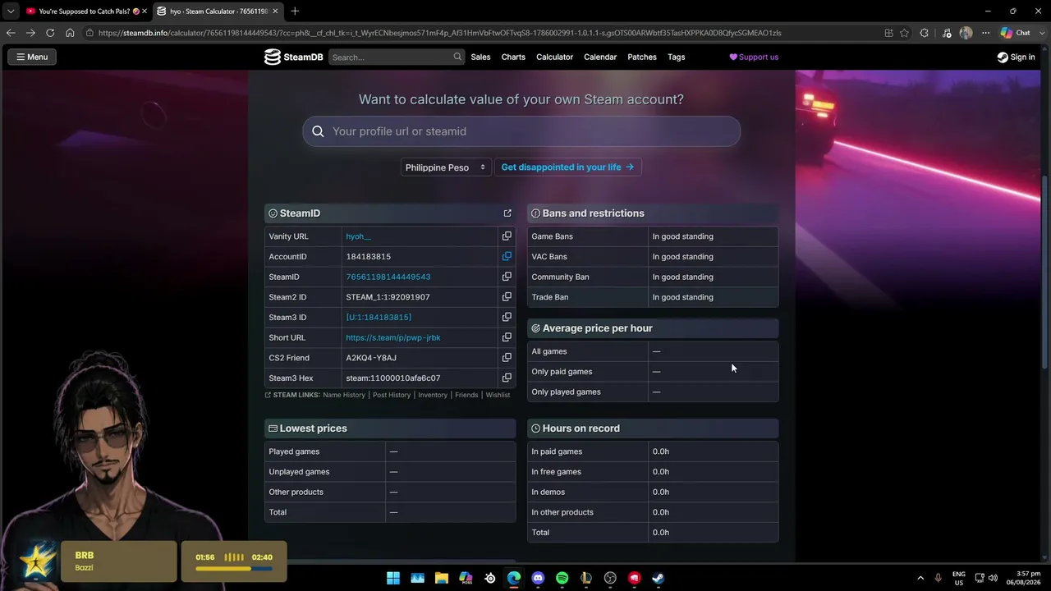Viewport: 1051px width, 591px height.
Task: Focus the profile url or steamid field
Action: pos(521,131)
